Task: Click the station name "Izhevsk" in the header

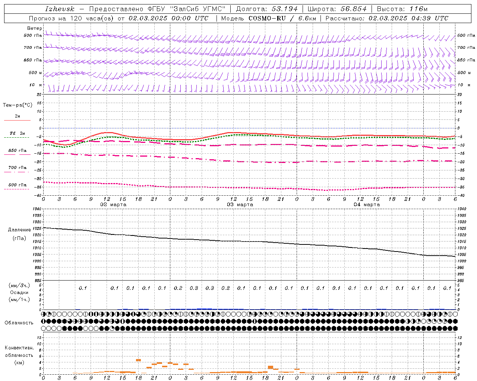Action: 60,9
